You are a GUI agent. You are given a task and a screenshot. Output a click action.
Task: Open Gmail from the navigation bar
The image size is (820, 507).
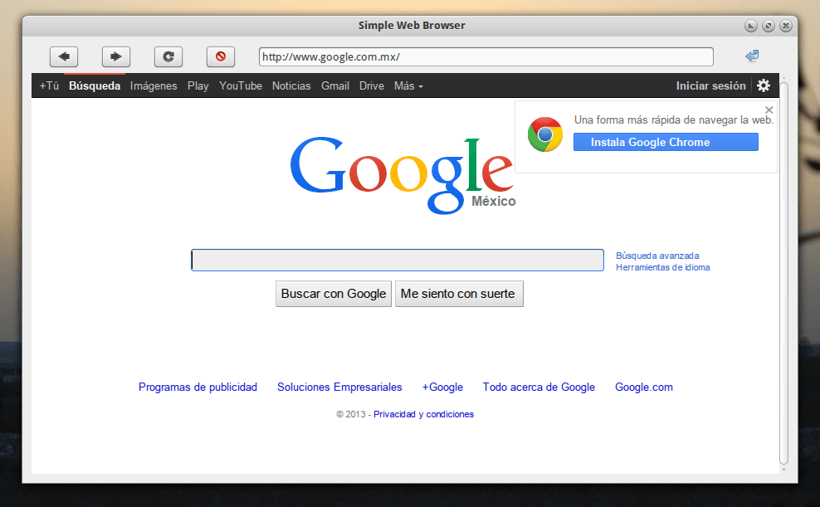tap(335, 85)
